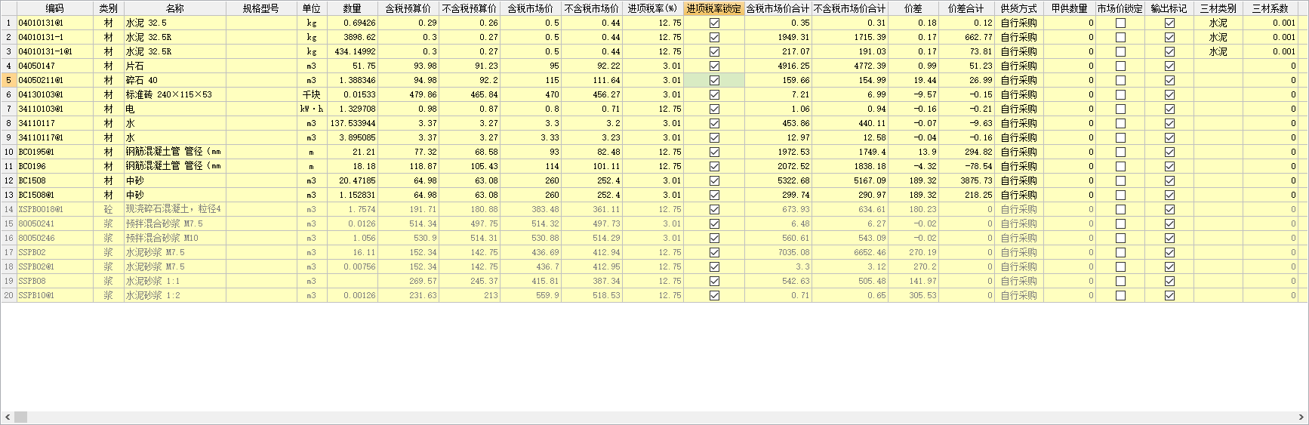The height and width of the screenshot is (425, 1309).
Task: Click the horizontal scrollbar thumb
Action: click(x=20, y=417)
